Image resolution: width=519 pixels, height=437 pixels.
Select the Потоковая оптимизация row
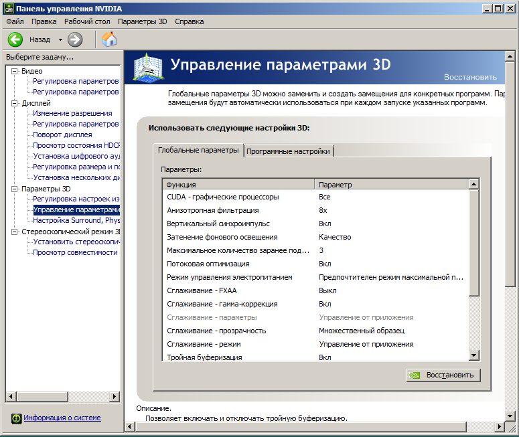315,264
